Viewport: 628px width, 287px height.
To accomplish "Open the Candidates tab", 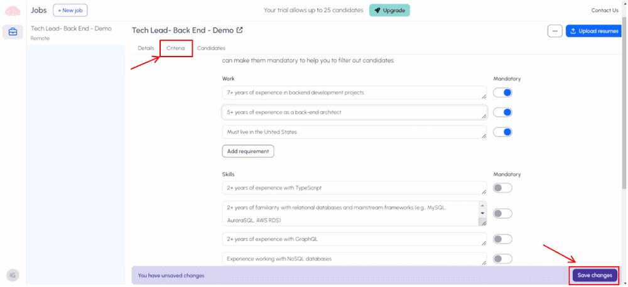I will [211, 48].
